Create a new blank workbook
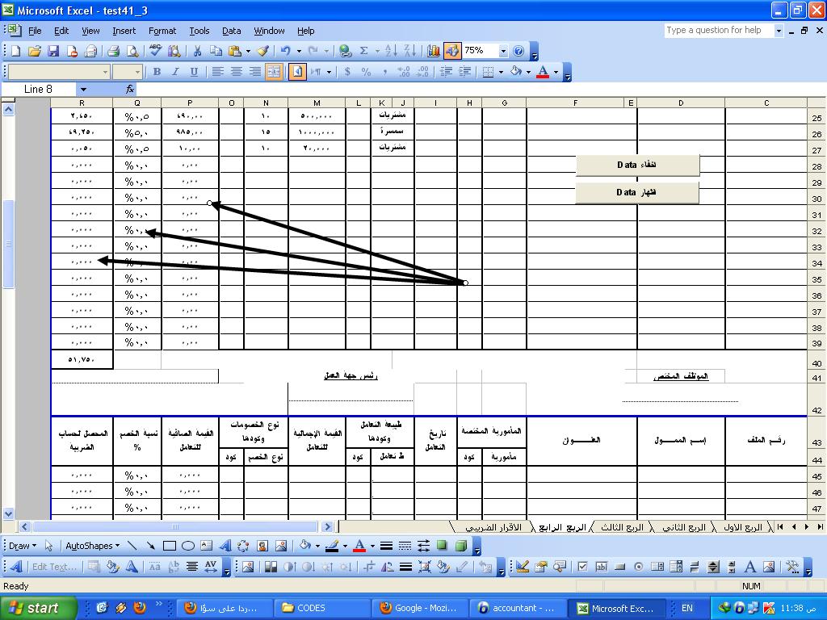Screen dimensions: 827x620 click(16, 51)
